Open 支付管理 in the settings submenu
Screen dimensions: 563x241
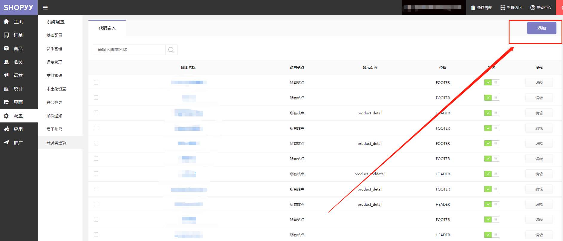click(x=54, y=76)
